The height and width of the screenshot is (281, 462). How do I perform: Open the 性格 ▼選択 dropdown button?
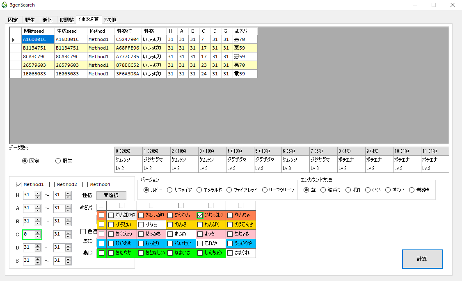coord(111,195)
